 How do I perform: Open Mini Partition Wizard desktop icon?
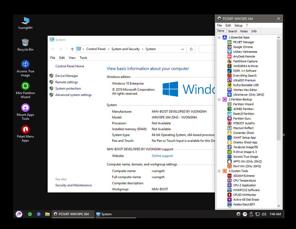pos(25,90)
